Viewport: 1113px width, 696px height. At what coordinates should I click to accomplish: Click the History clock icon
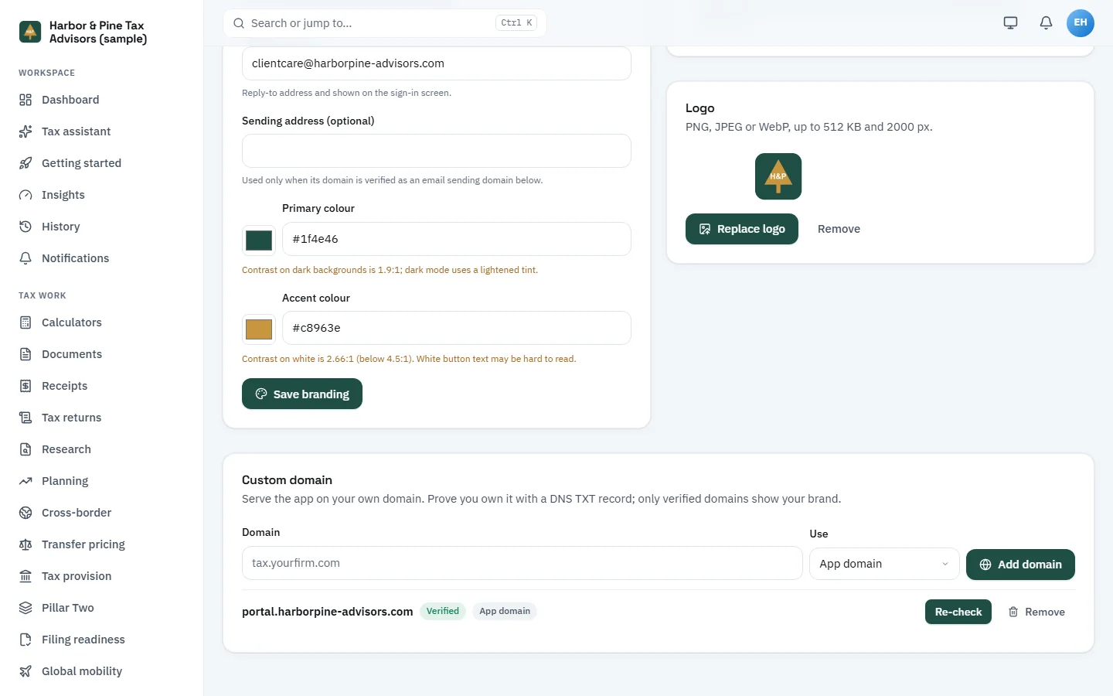[x=26, y=227]
